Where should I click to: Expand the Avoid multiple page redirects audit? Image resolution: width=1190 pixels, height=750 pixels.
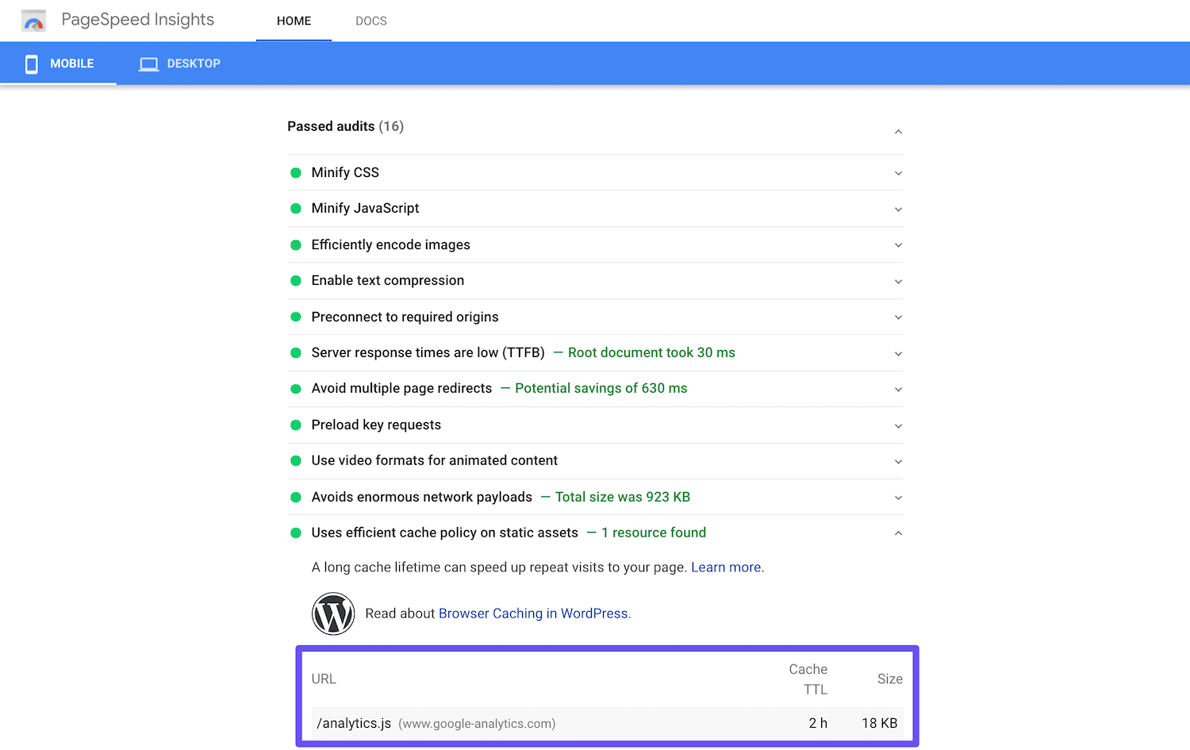tap(897, 389)
